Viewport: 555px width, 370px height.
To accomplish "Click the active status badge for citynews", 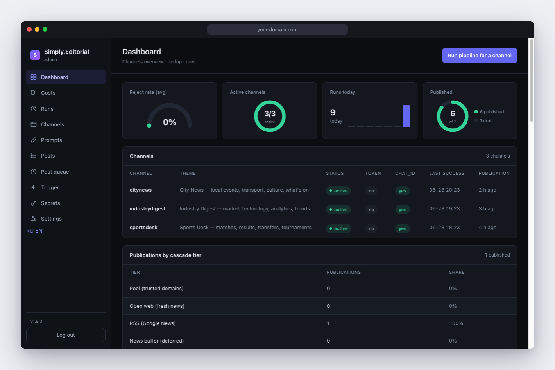I will tap(338, 191).
